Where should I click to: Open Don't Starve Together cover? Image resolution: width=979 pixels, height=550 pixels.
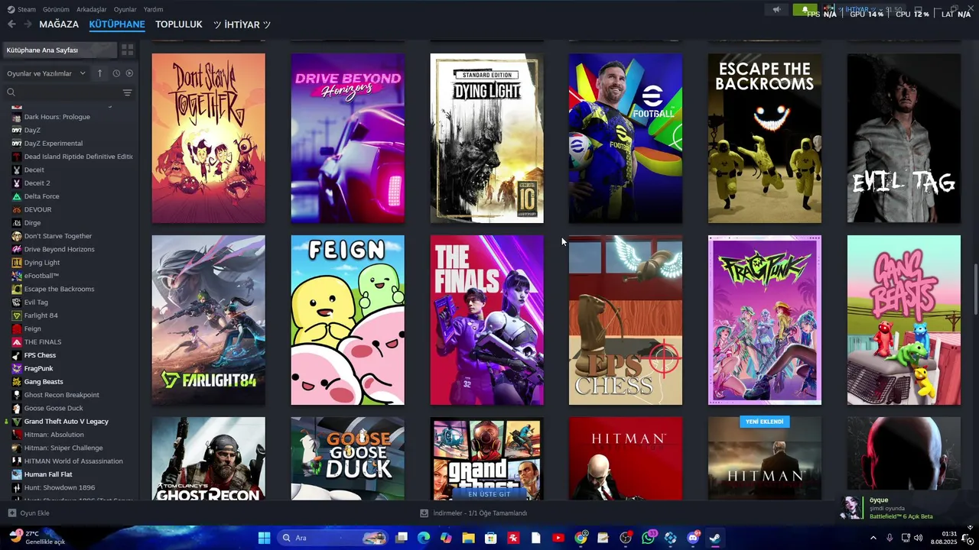click(209, 138)
